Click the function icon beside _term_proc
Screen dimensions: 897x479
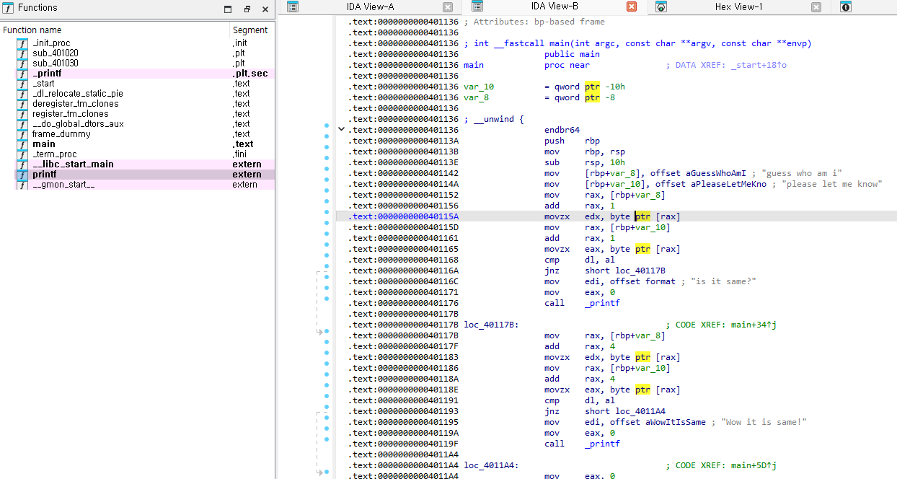pyautogui.click(x=22, y=154)
